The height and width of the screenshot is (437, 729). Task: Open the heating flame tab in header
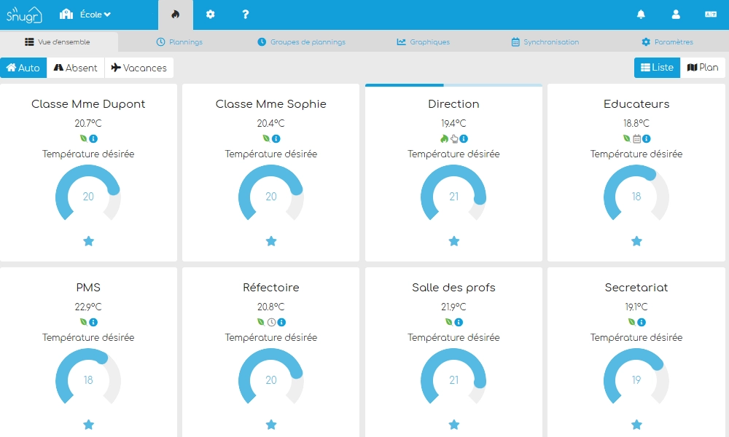coord(175,15)
